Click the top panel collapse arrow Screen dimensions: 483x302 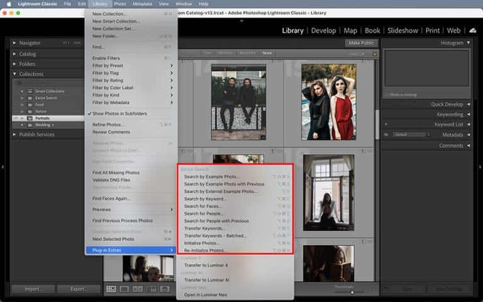241,20
